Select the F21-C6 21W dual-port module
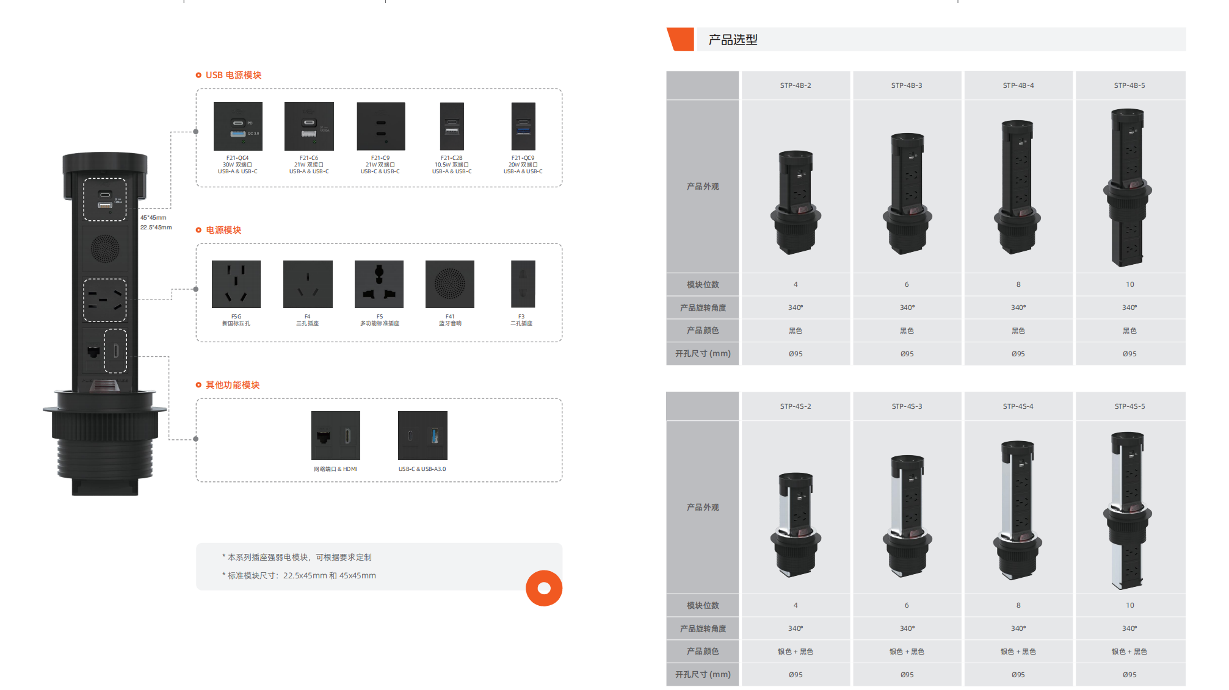Image resolution: width=1229 pixels, height=690 pixels. pyautogui.click(x=309, y=126)
